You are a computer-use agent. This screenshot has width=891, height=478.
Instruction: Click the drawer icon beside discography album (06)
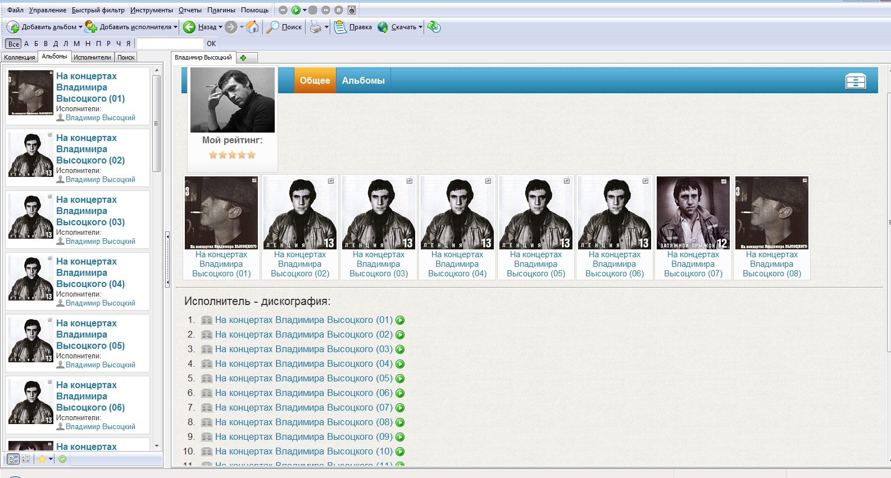click(x=207, y=393)
